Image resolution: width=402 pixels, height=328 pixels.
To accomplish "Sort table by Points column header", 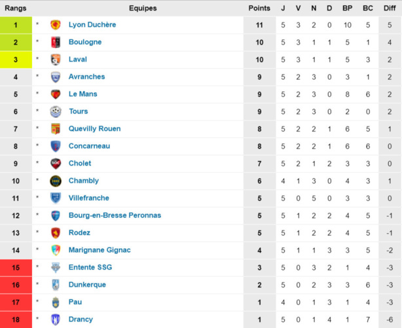I will click(x=259, y=8).
